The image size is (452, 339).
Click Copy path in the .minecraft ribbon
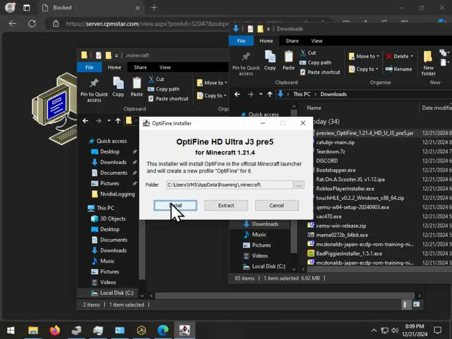click(163, 89)
